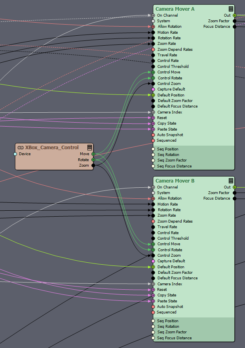Click Allow Rotation port of Camera Mover B
This screenshot has width=245, height=348.
153,199
